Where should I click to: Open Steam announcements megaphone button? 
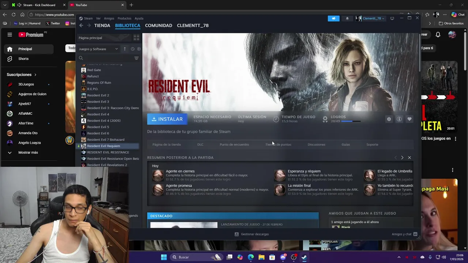tap(333, 18)
